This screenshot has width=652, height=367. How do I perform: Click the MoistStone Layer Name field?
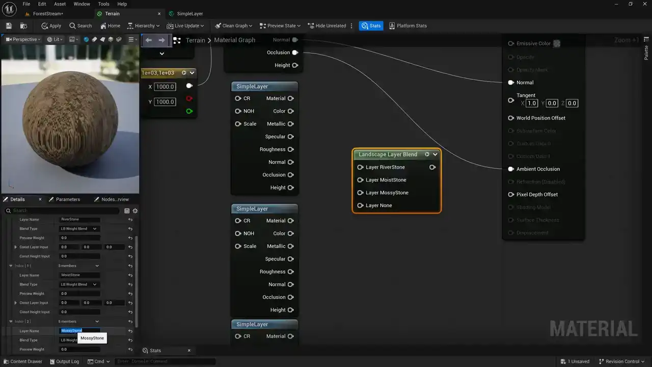pyautogui.click(x=79, y=275)
